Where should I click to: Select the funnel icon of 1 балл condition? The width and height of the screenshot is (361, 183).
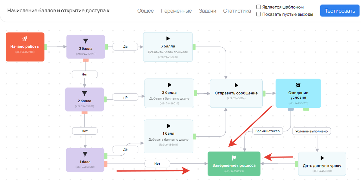[85, 154]
